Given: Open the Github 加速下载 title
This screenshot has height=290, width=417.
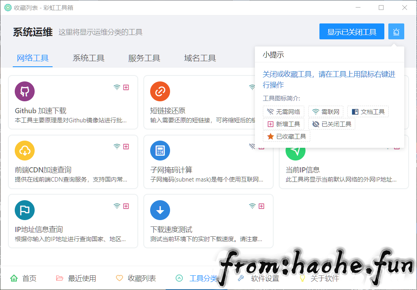Looking at the screenshot, I should [x=40, y=111].
